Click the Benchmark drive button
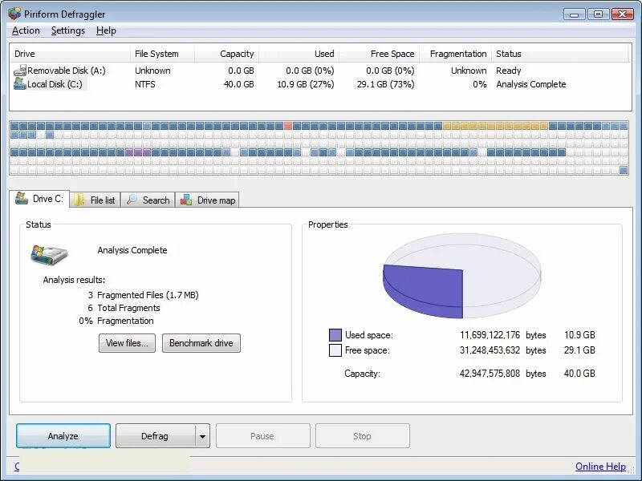Viewport: 642px width, 481px height. pos(201,343)
